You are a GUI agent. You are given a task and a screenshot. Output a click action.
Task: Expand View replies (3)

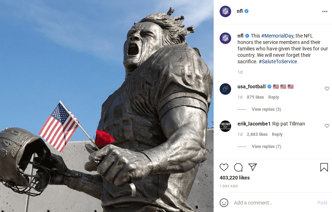[x=267, y=109]
